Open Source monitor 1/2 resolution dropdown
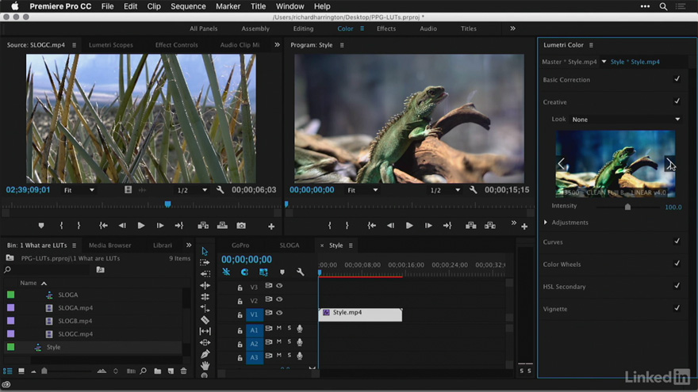 [x=192, y=190]
